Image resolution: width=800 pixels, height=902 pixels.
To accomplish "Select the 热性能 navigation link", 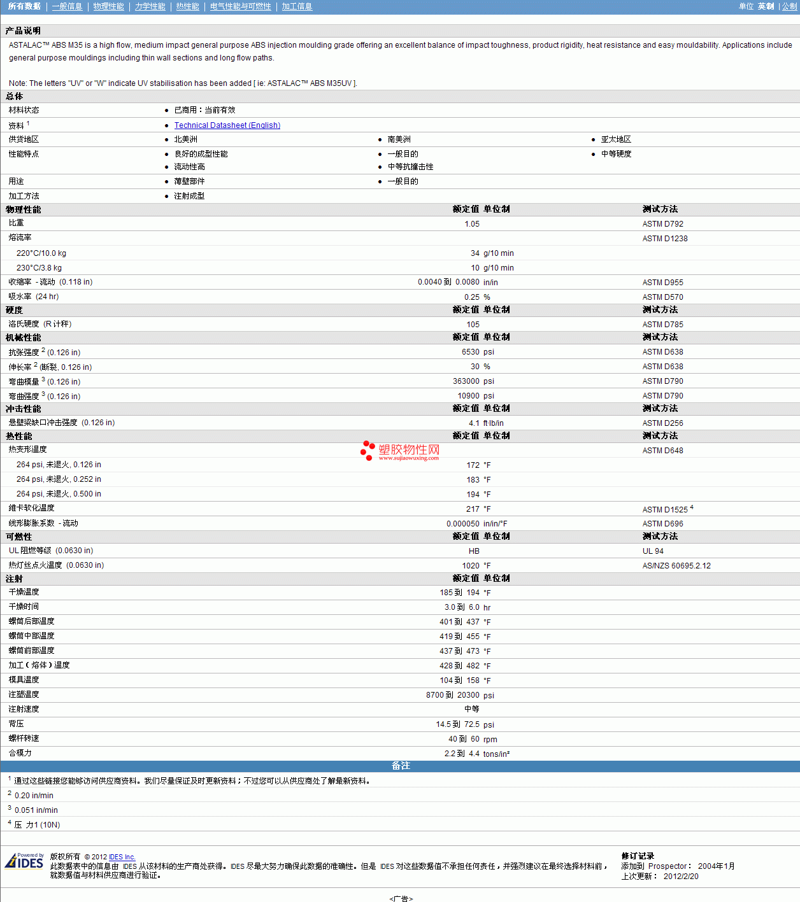I will 187,6.
